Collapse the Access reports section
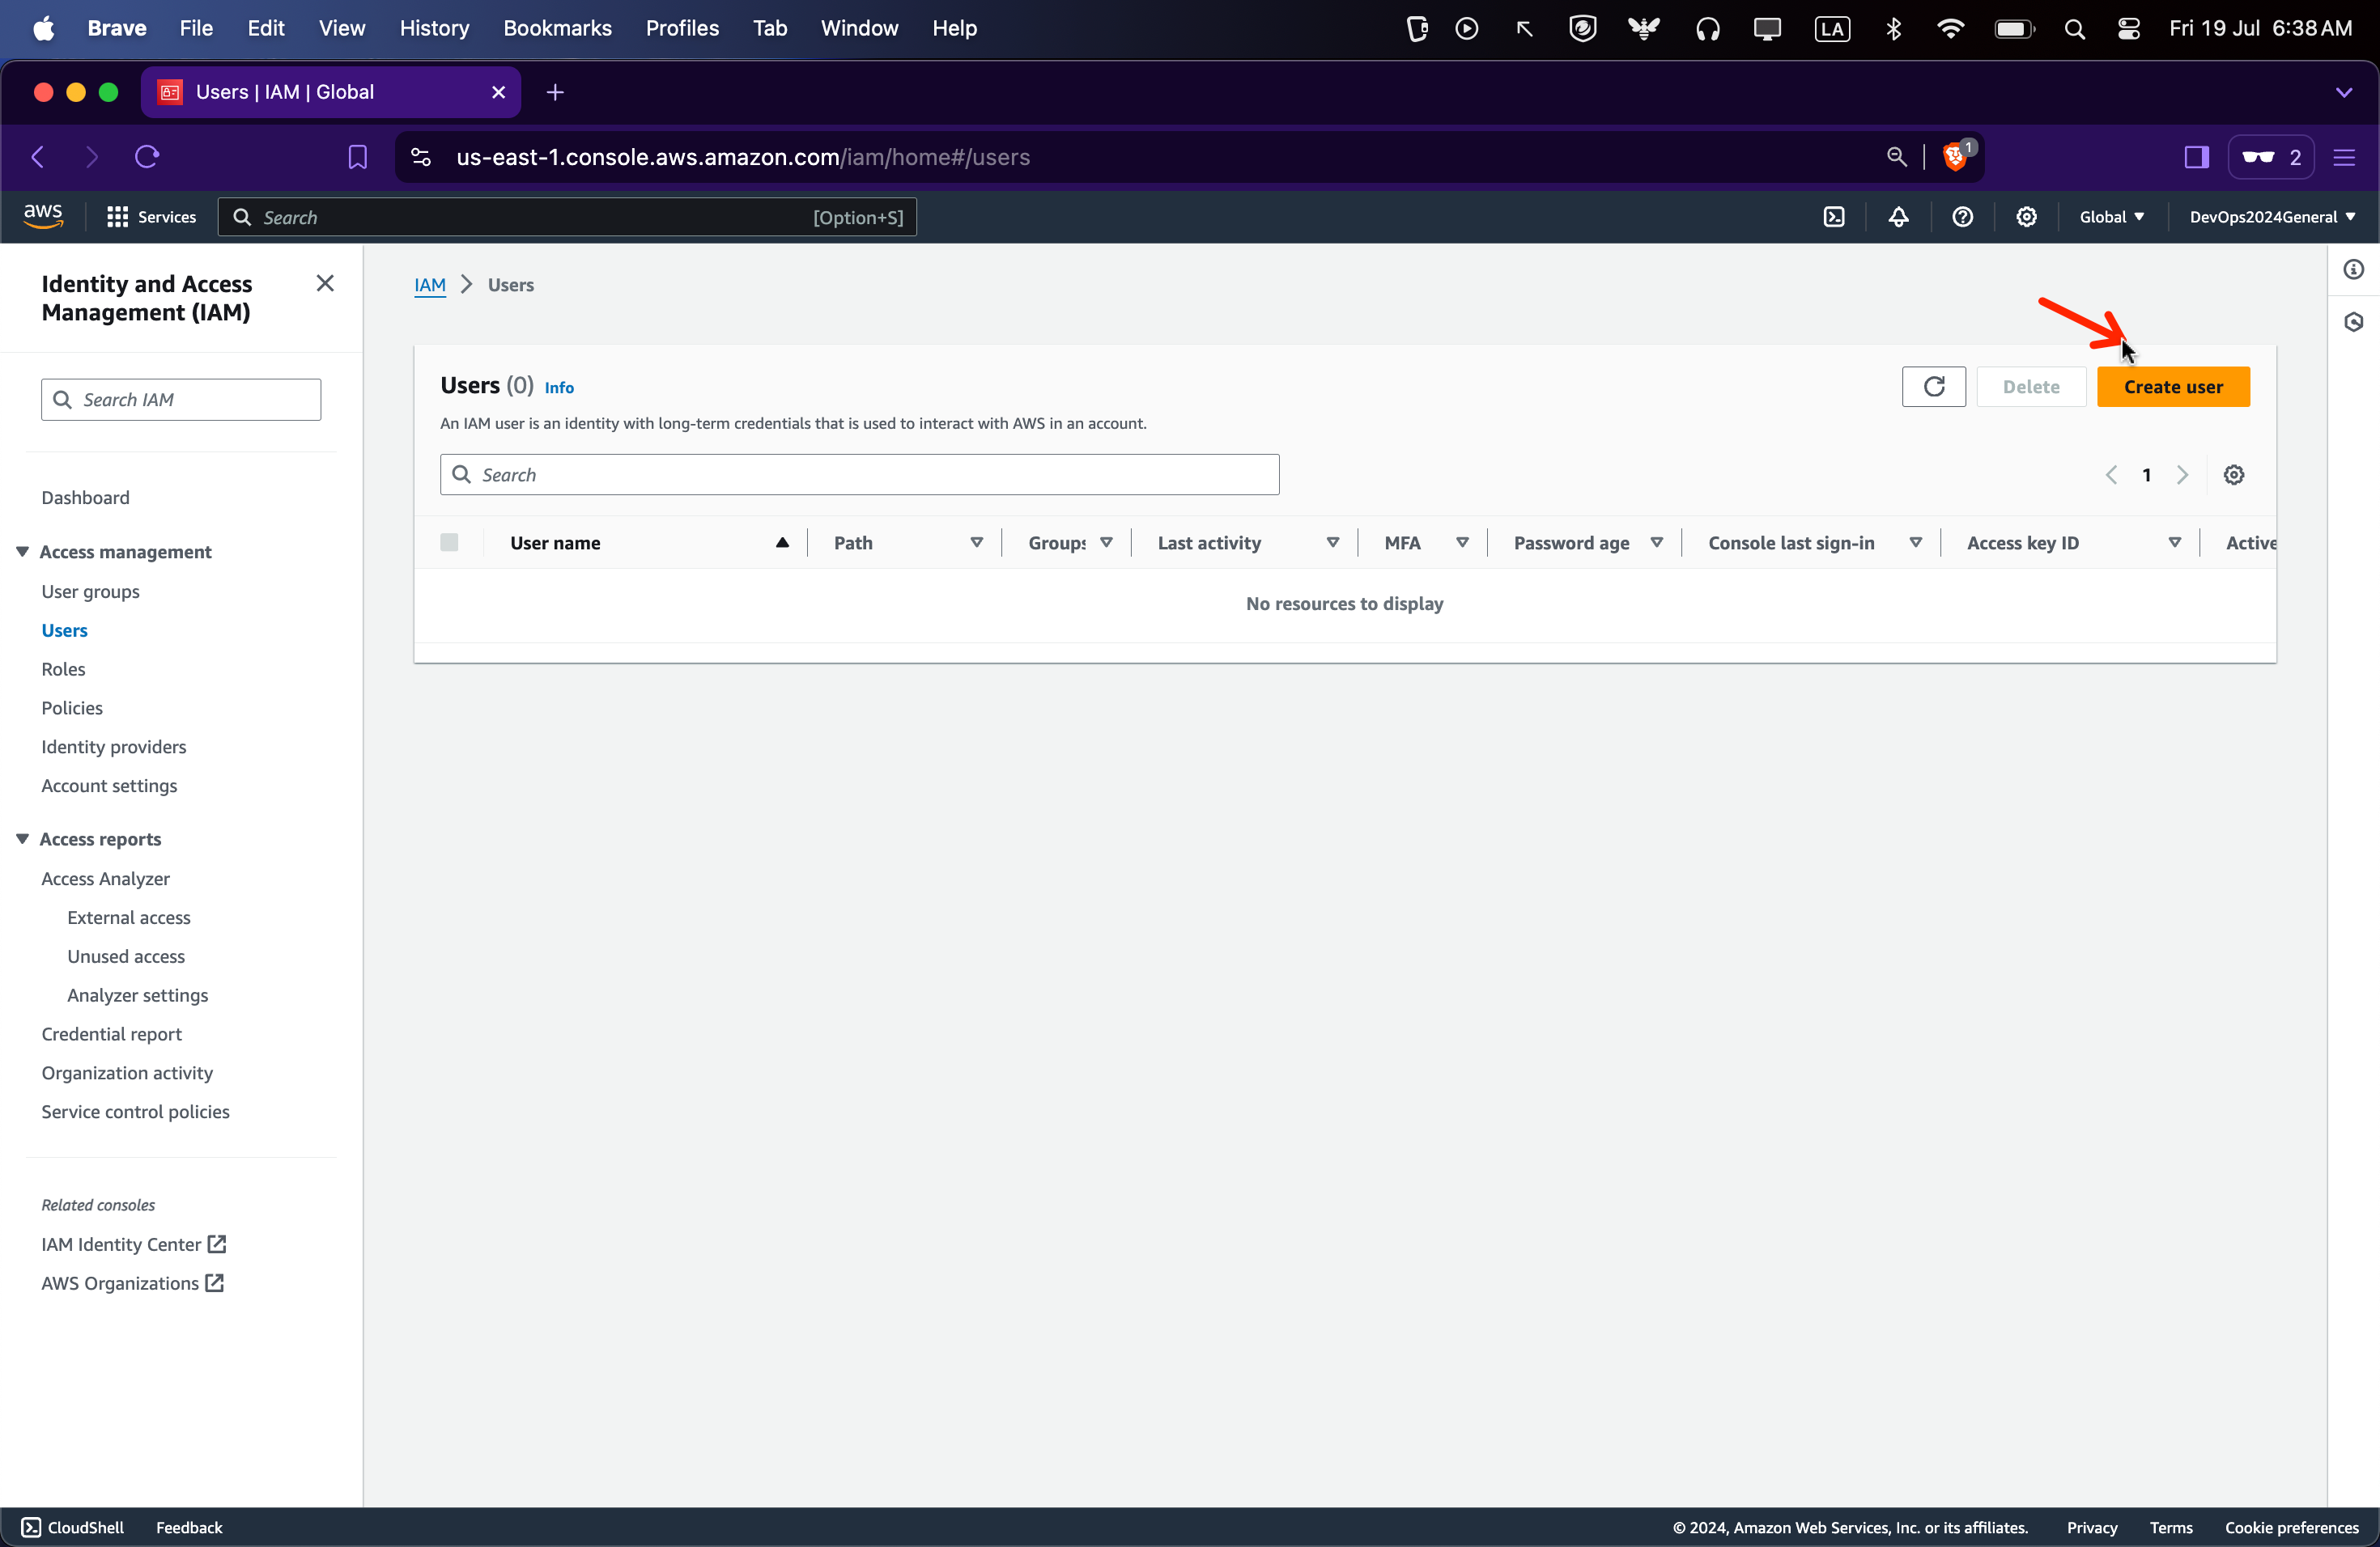 22,840
